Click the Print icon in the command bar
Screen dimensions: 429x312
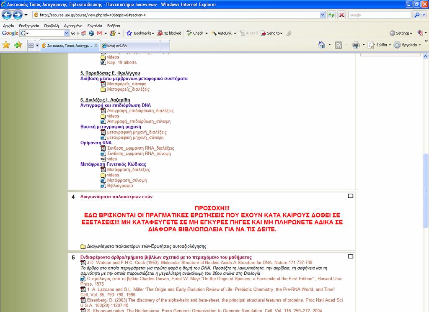pos(355,45)
